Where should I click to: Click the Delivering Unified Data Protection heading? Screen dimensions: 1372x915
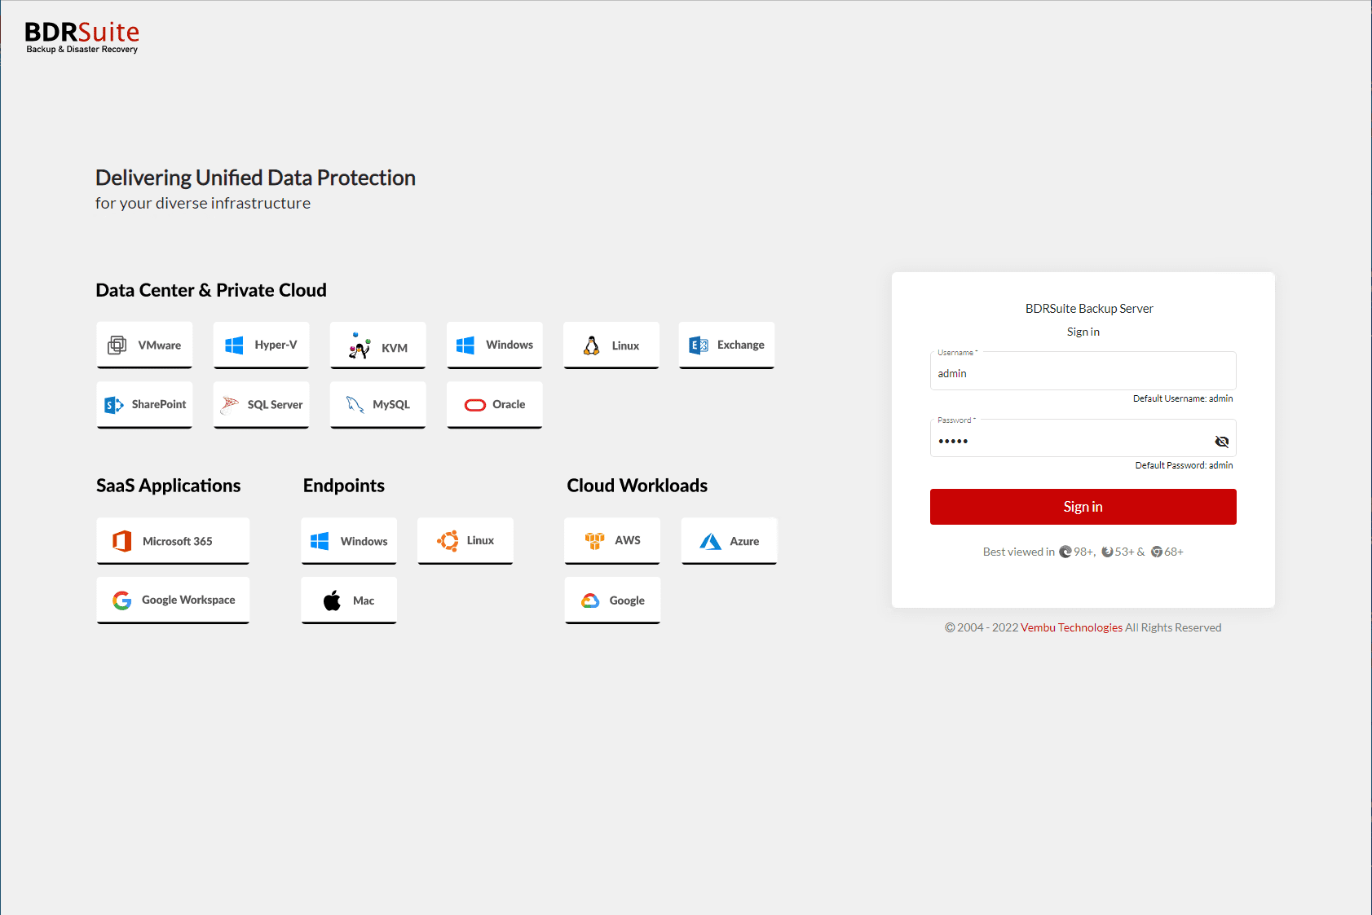(x=255, y=178)
